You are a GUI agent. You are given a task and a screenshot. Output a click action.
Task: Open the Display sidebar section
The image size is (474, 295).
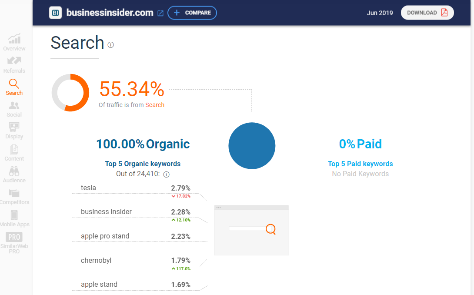tap(14, 131)
